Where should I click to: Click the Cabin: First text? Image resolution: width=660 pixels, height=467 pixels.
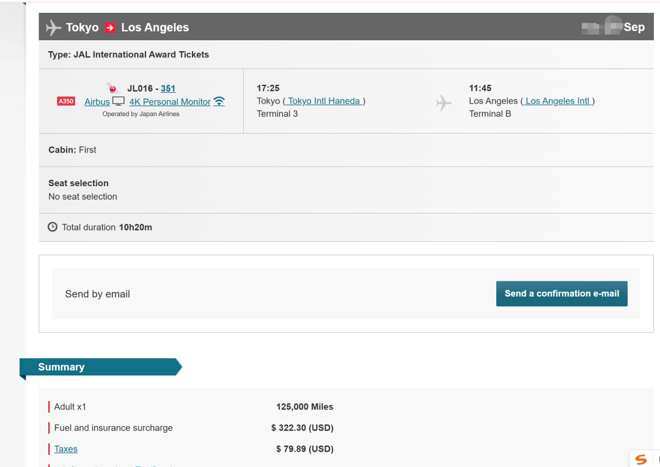(72, 150)
